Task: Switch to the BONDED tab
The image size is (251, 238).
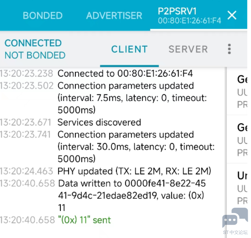Action: point(43,16)
